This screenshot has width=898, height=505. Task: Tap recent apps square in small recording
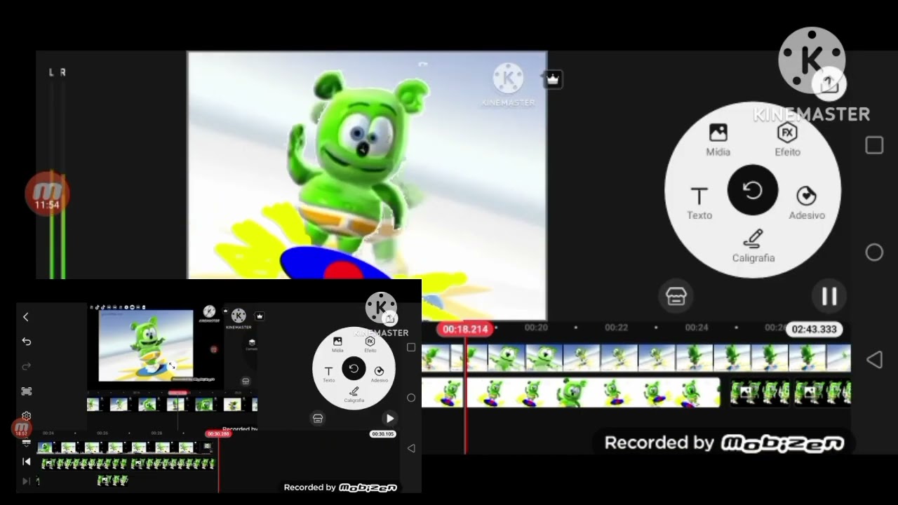(411, 347)
